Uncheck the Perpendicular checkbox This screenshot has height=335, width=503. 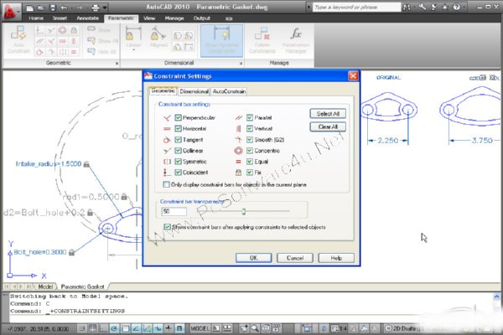click(x=178, y=117)
